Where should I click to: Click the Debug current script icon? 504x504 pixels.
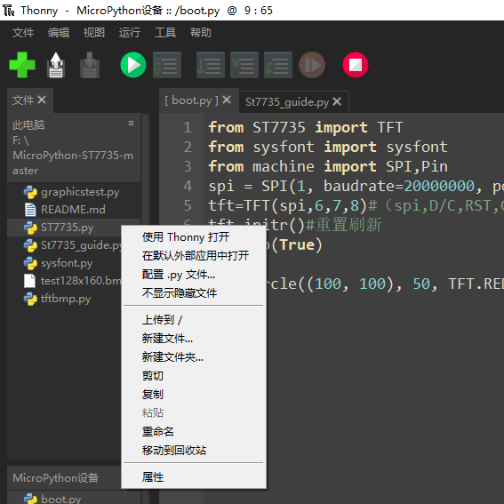pyautogui.click(x=167, y=65)
